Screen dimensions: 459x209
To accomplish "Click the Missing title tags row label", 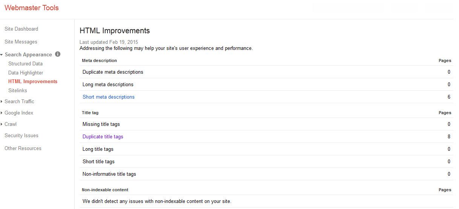I will (x=101, y=124).
